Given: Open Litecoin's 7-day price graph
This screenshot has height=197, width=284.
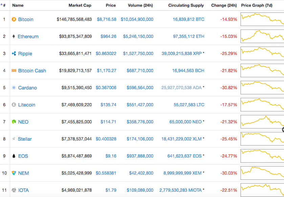Looking at the screenshot, I should tap(262, 105).
